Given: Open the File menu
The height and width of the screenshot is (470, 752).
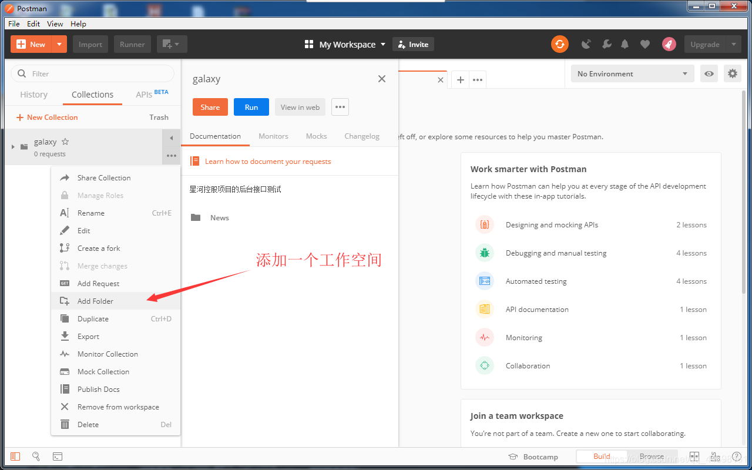Looking at the screenshot, I should coord(14,23).
